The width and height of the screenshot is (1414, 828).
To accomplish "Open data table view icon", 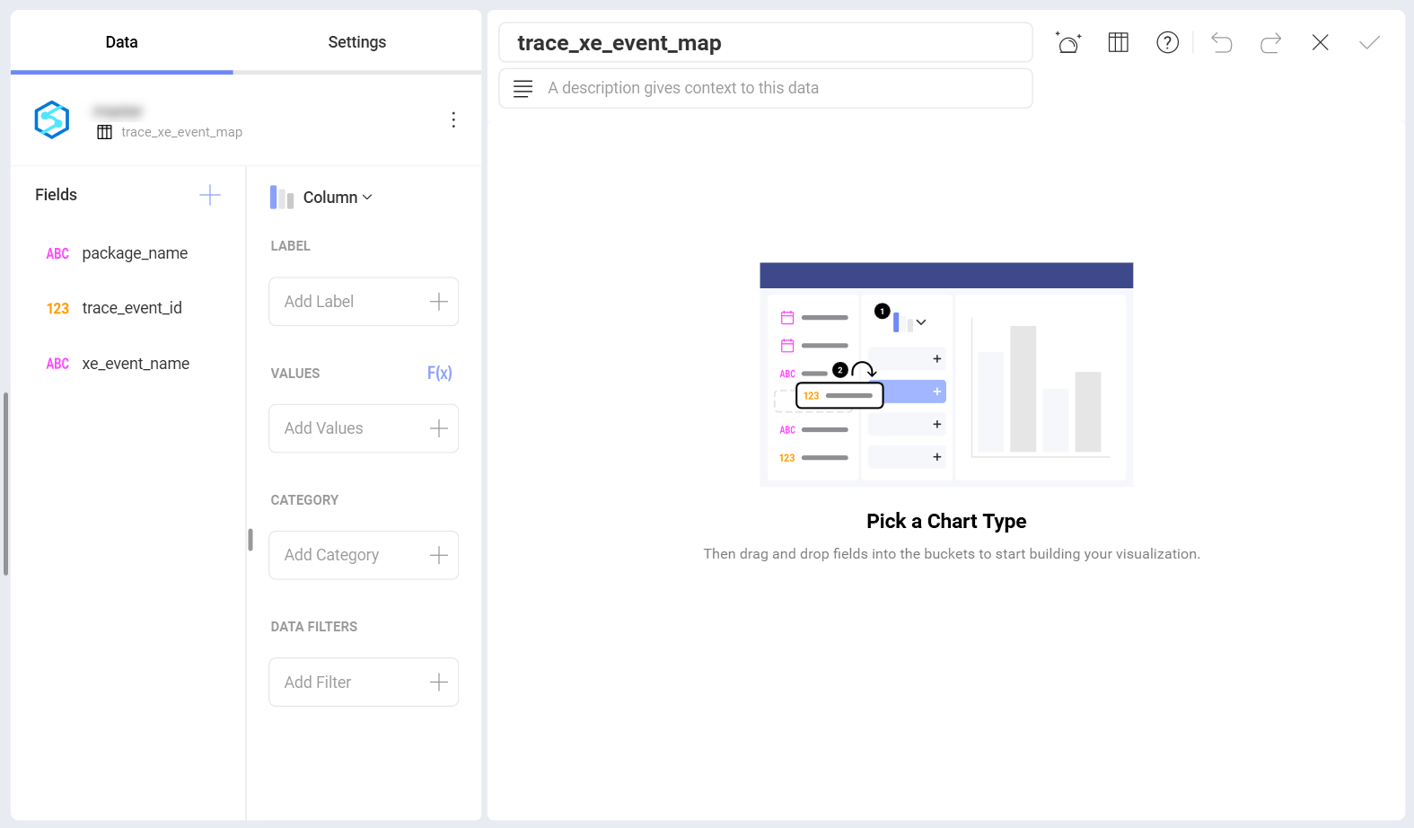I will coord(1118,42).
